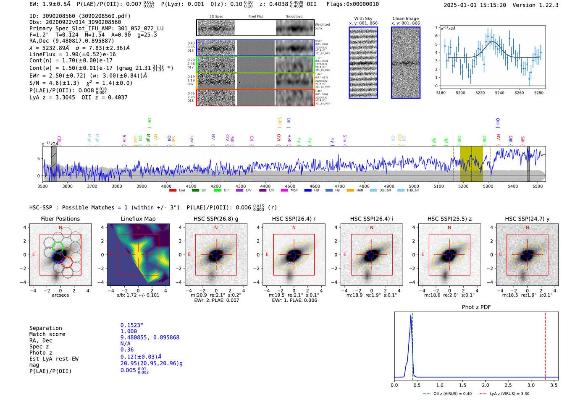Open the Lineflux Map panel
The image size is (588, 400).
click(138, 255)
